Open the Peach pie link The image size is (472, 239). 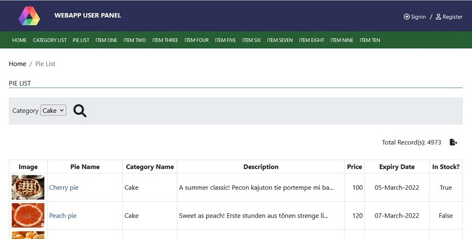pos(63,216)
